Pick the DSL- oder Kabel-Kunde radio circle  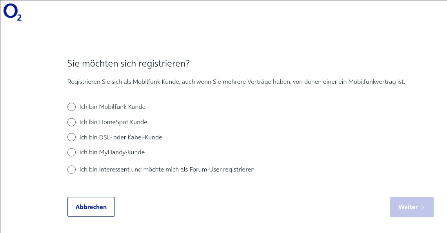tap(71, 137)
